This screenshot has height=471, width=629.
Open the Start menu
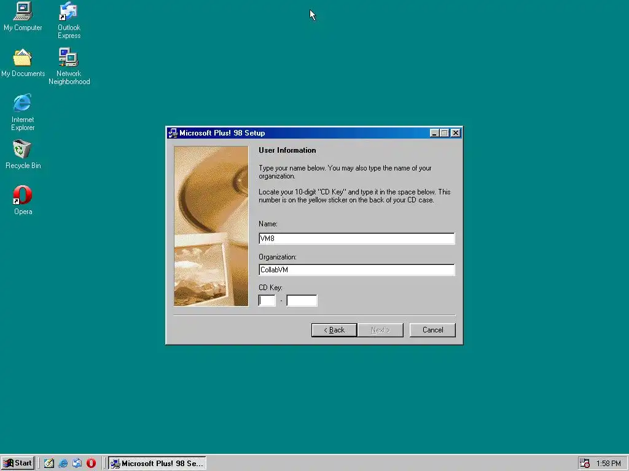(18, 464)
